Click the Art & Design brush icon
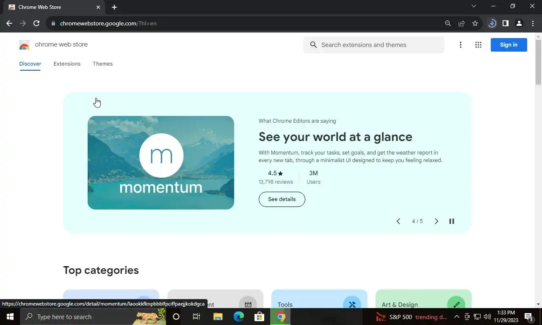The width and height of the screenshot is (542, 325). click(x=456, y=304)
